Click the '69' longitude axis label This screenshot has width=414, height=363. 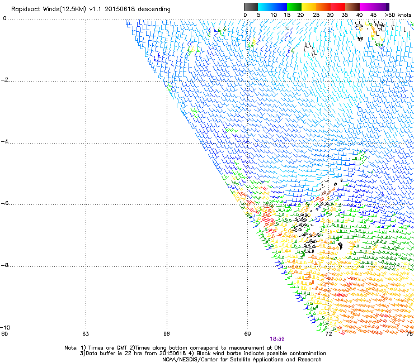[x=247, y=334]
